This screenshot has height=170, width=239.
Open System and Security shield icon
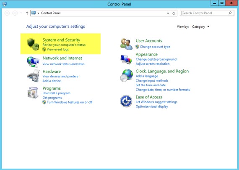coord(33,44)
